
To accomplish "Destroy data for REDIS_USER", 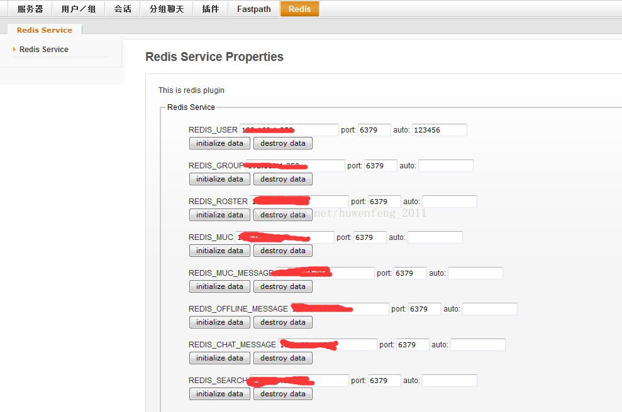I will (283, 143).
